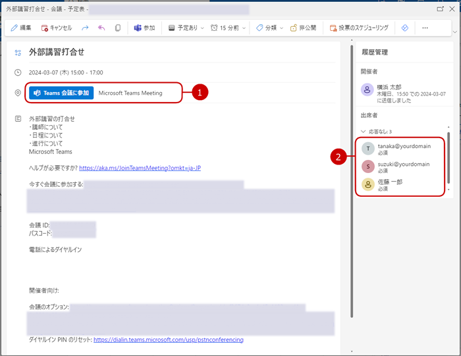
Task: Click the attendee list scroll-down arrow
Action: [448, 190]
